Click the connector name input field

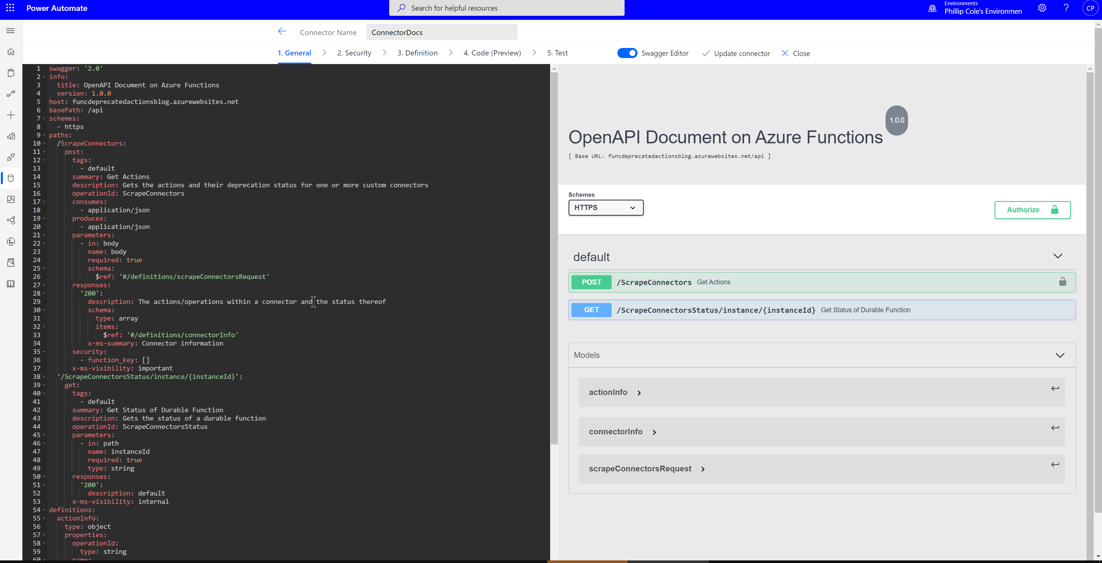coord(441,32)
